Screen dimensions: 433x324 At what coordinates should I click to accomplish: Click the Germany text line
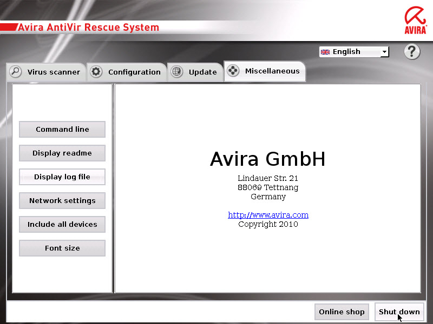point(268,197)
